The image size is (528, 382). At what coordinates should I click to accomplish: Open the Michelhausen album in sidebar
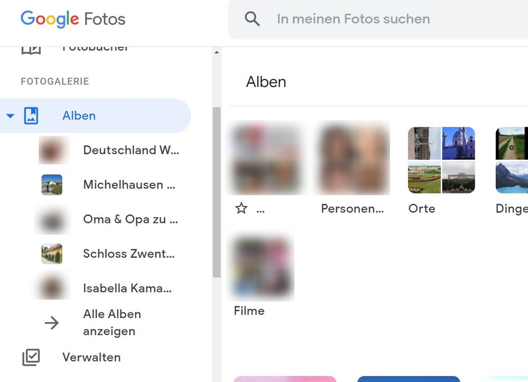pyautogui.click(x=129, y=185)
